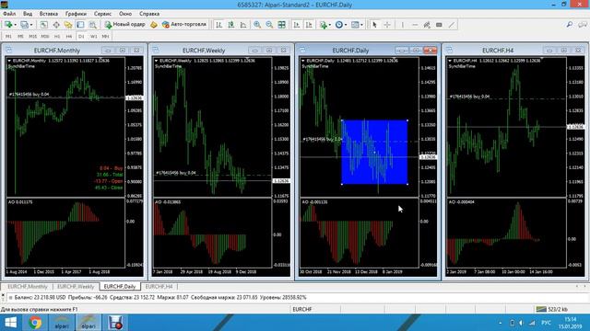The width and height of the screenshot is (590, 331).
Task: Open the Сервис menu
Action: [102, 14]
